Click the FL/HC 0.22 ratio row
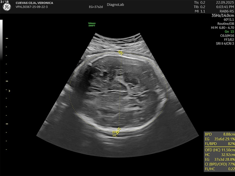Screen dimensions: 235x176 tap(220, 169)
